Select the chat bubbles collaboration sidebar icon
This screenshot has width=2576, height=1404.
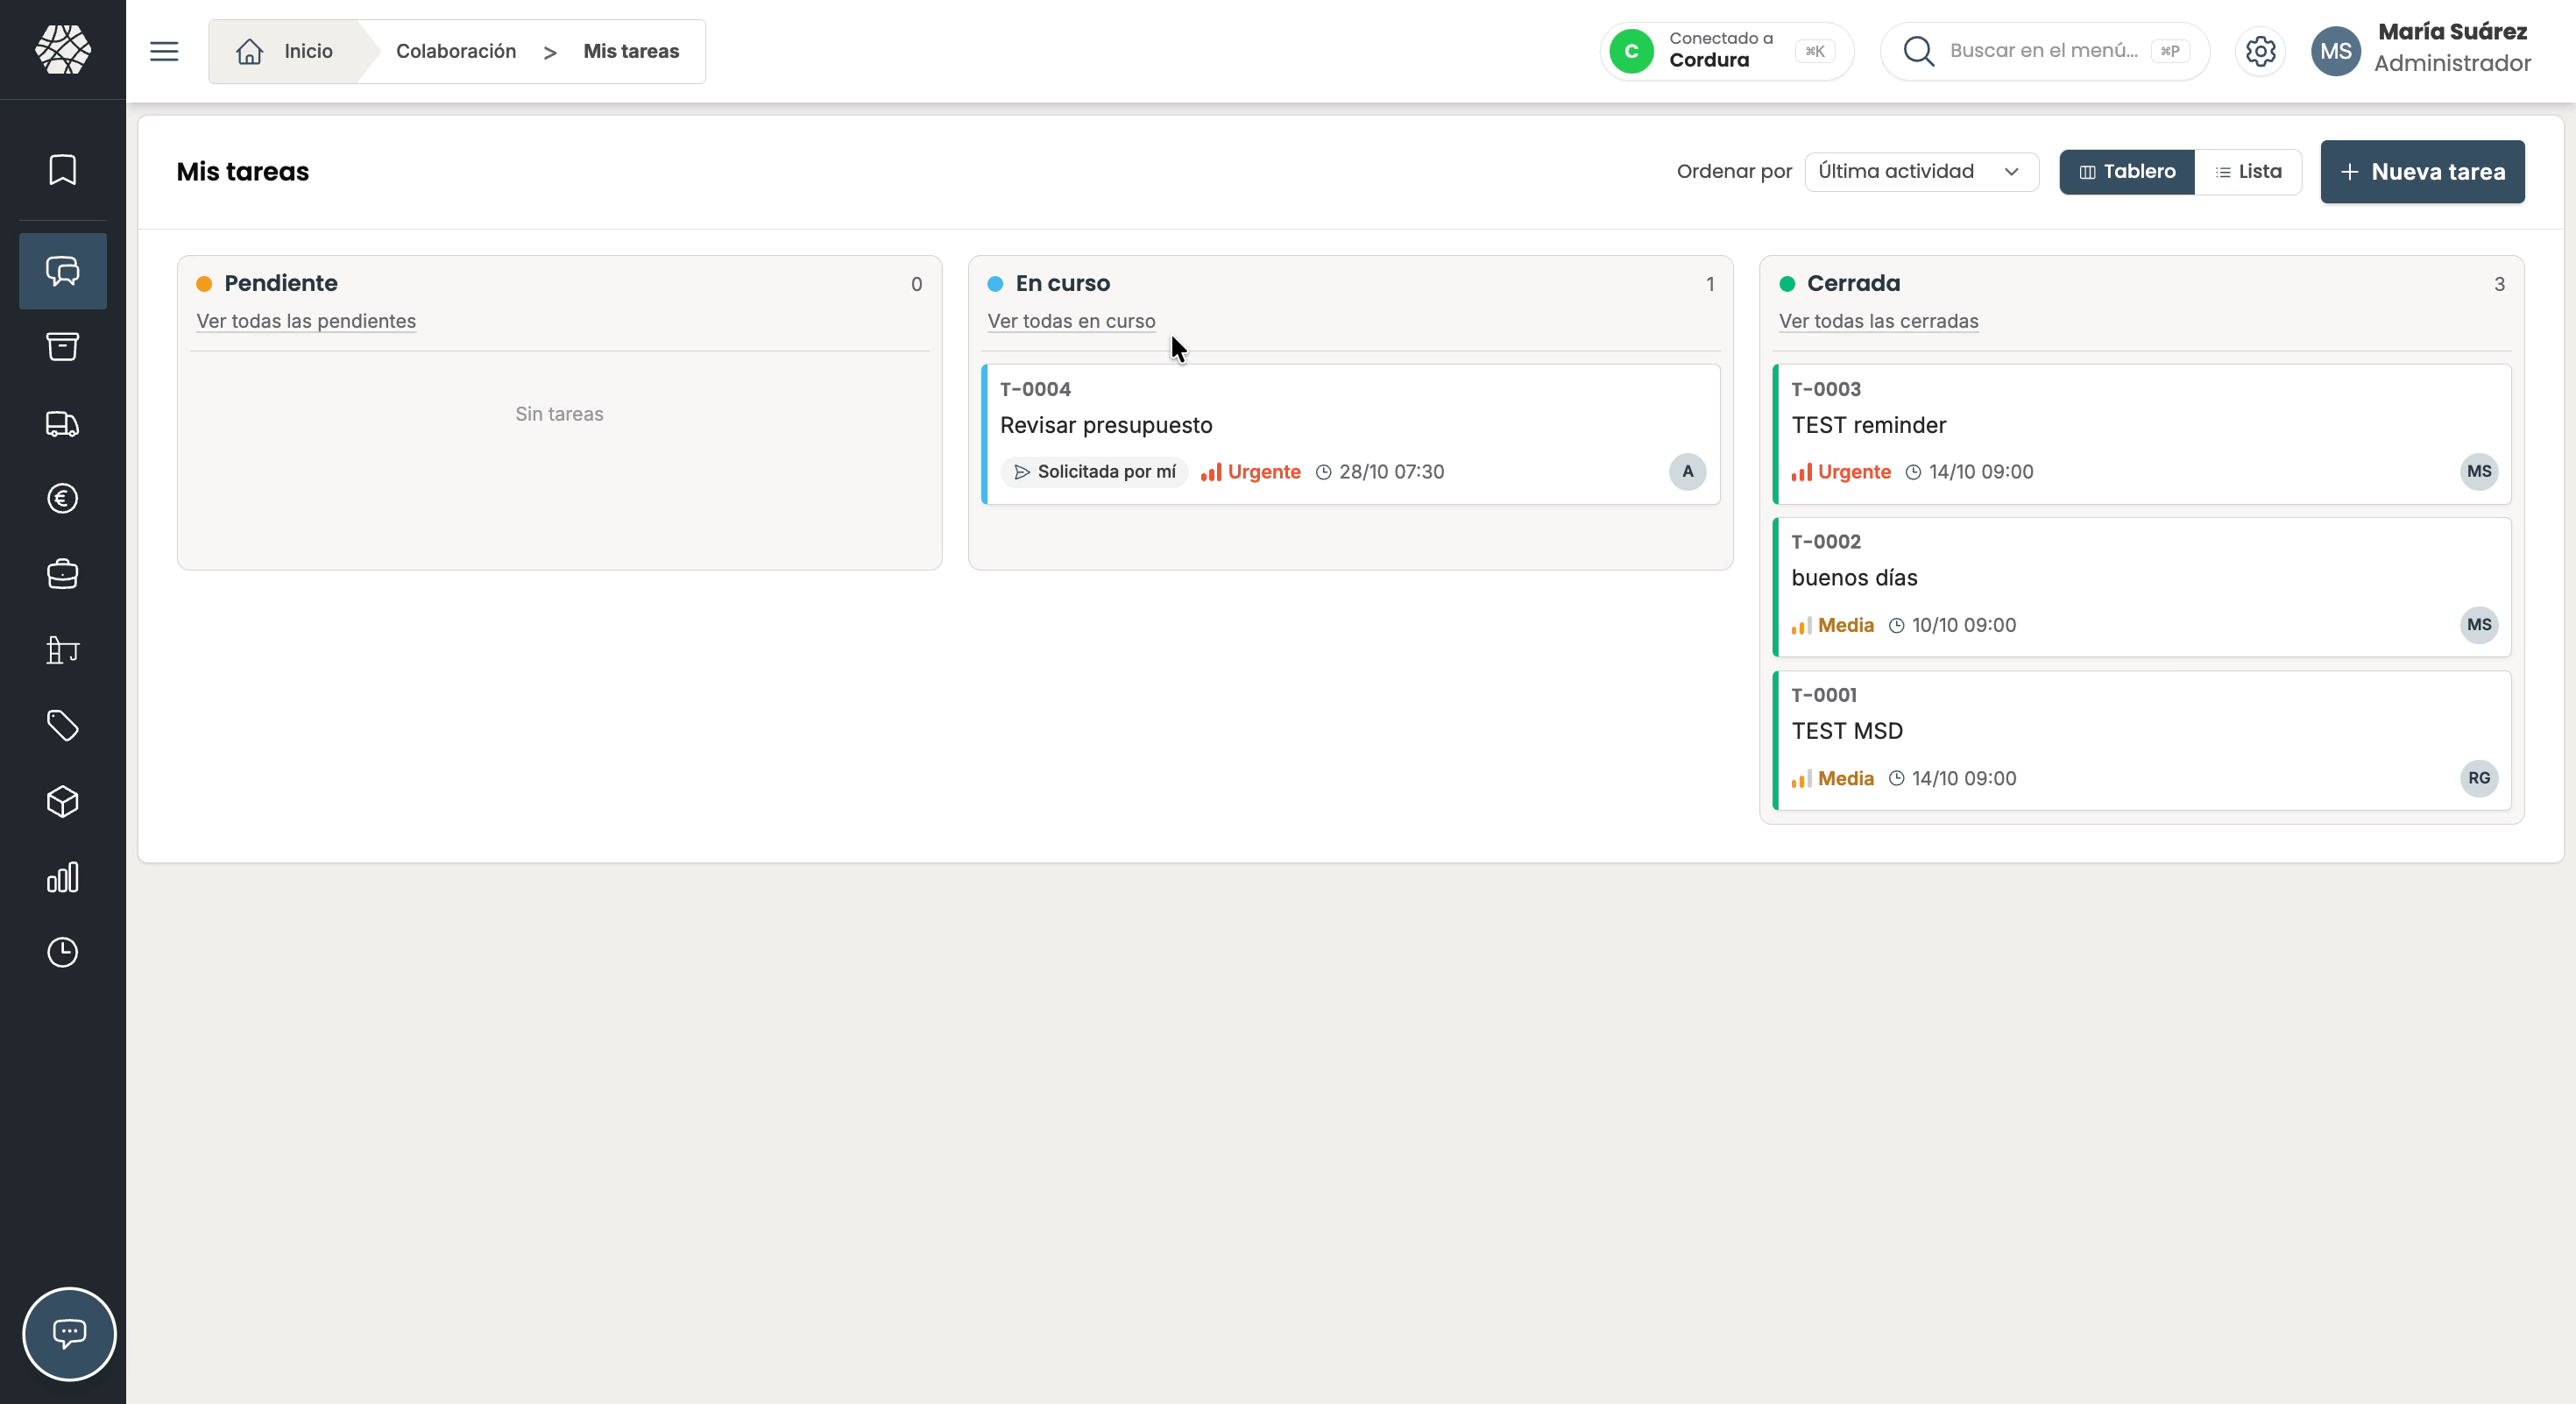63,271
